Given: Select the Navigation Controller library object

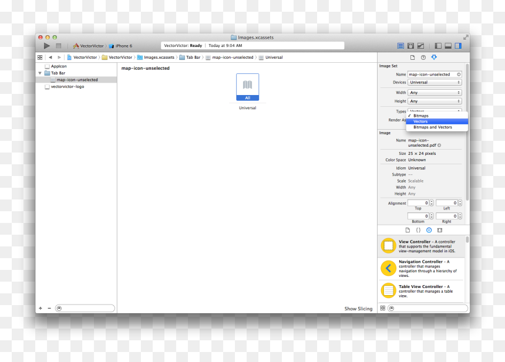Looking at the screenshot, I should (421, 269).
